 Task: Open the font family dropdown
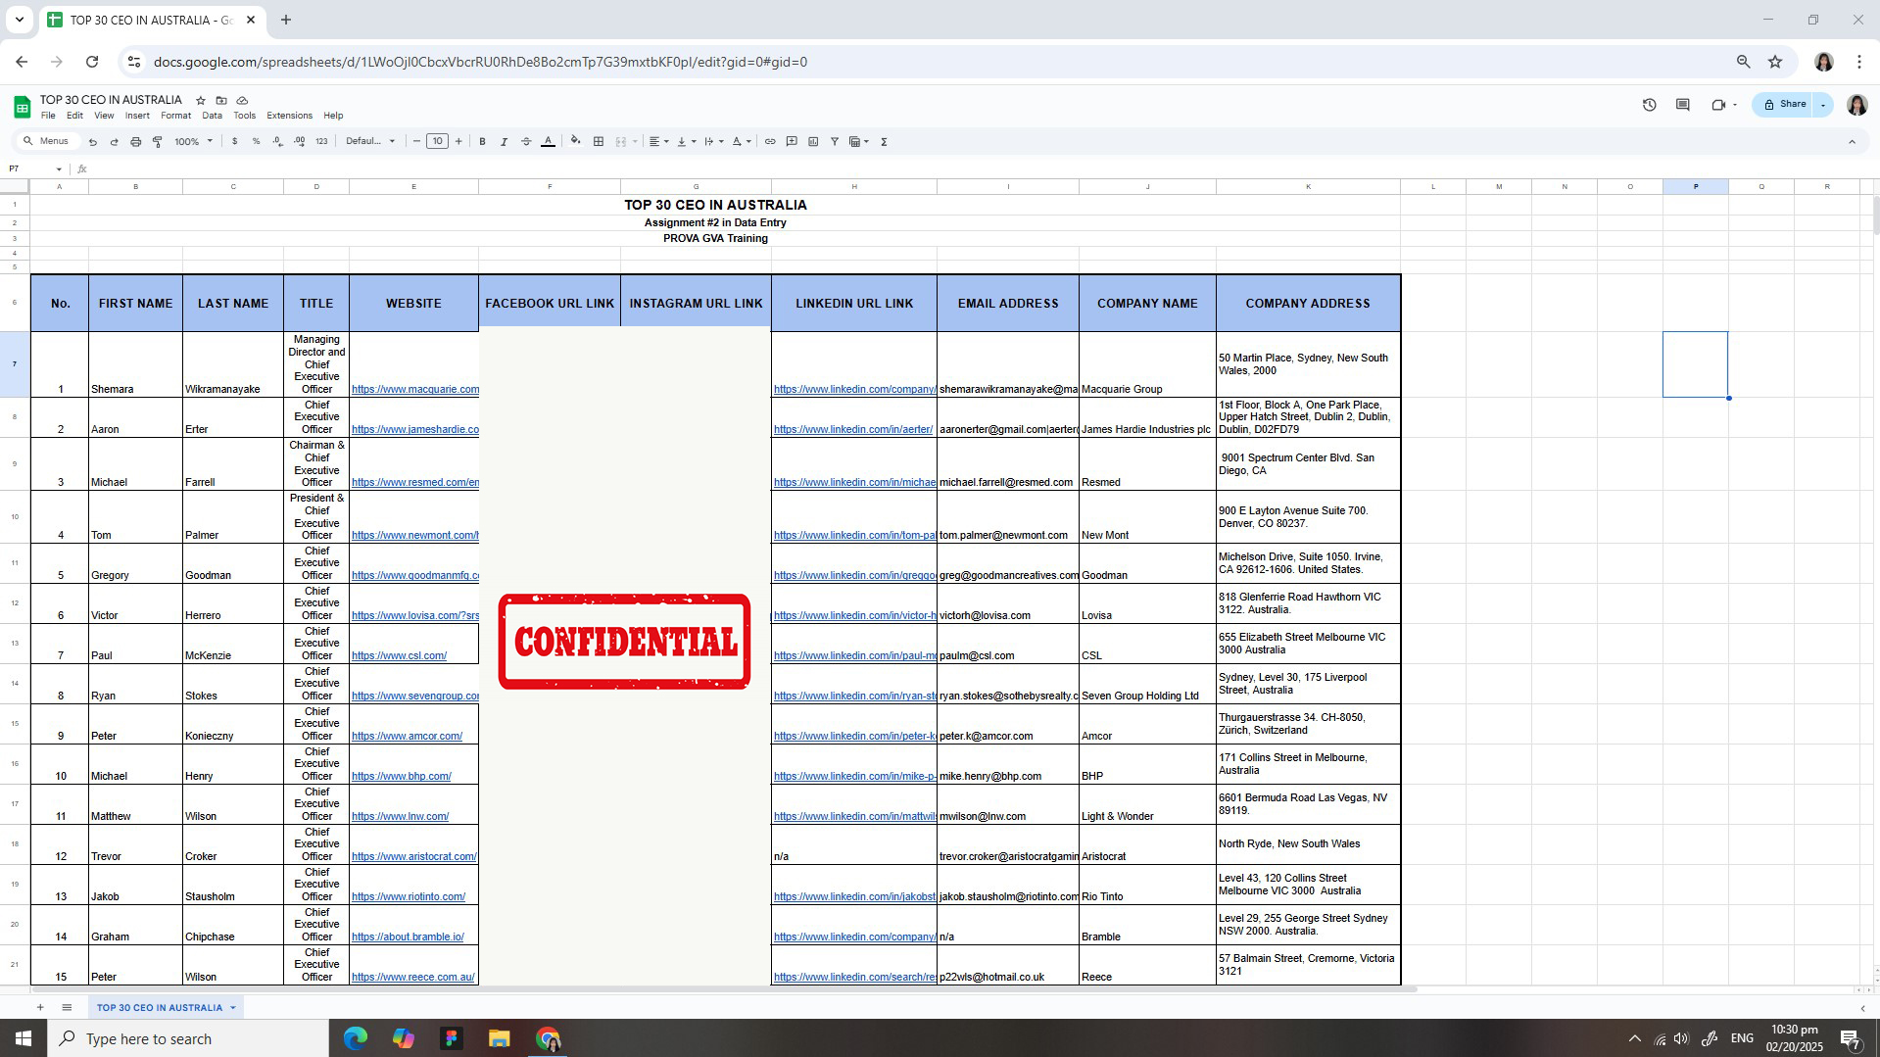[370, 142]
